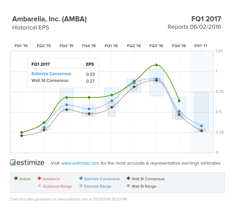Image resolution: width=232 pixels, height=210 pixels.
Task: Click the 0.27 EPS value
Action: coord(90,81)
